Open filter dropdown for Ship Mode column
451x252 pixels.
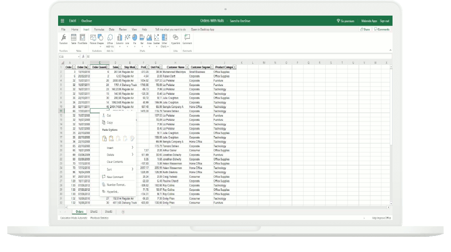tap(137, 67)
